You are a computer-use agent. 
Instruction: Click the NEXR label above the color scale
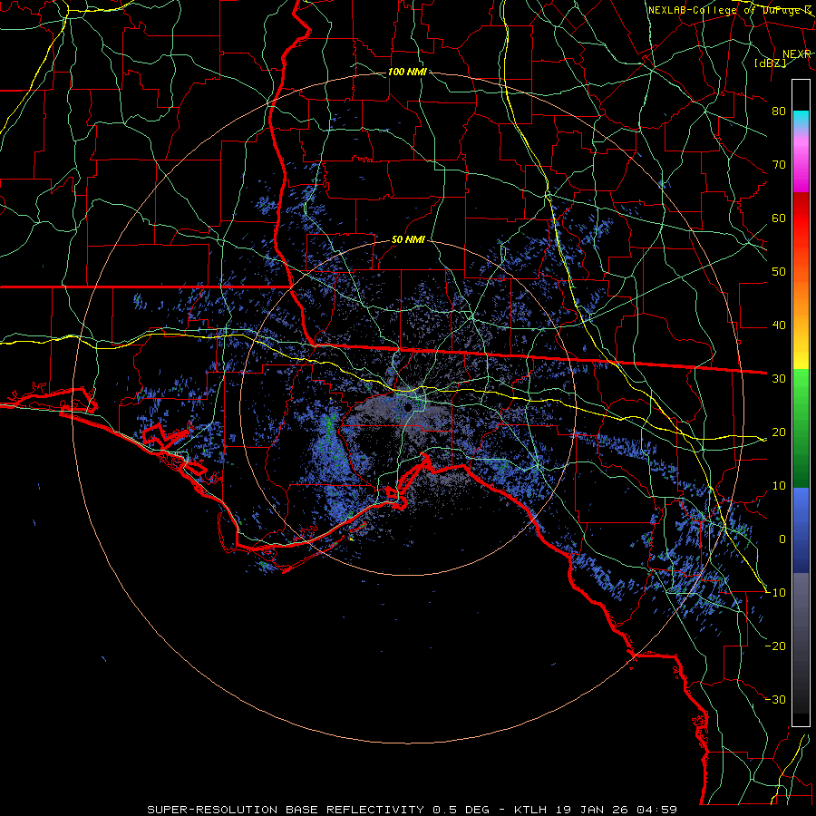tap(797, 54)
